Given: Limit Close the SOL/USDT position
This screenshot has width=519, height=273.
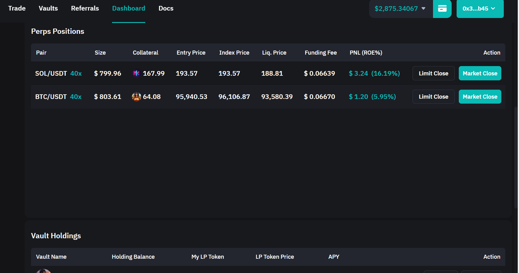Looking at the screenshot, I should tap(433, 73).
